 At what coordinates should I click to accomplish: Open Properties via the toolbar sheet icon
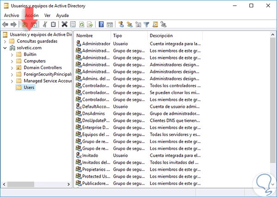pyautogui.click(x=73, y=24)
